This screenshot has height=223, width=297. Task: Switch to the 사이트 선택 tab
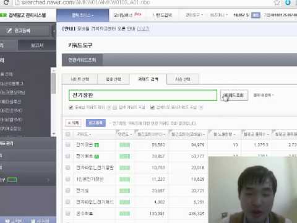tap(80, 79)
